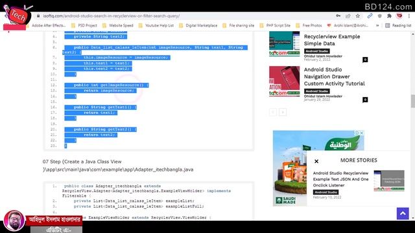Viewport: 415px width, 233px height.
Task: Click the padlock site info icon
Action: tap(38, 16)
